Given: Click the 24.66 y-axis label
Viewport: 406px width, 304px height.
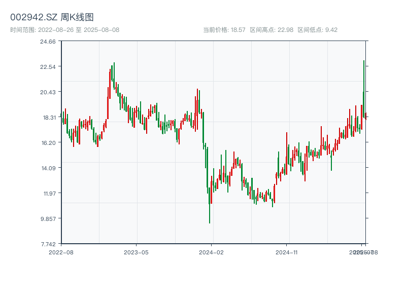Looking at the screenshot, I should coord(48,42).
